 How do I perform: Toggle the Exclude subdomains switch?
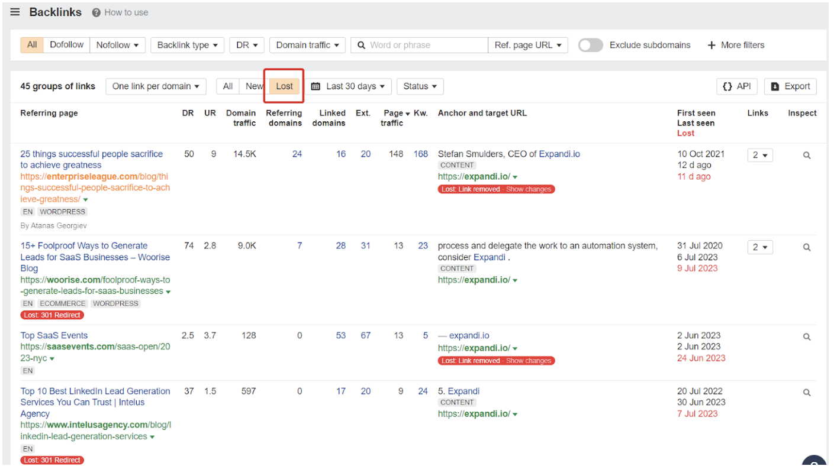click(590, 45)
